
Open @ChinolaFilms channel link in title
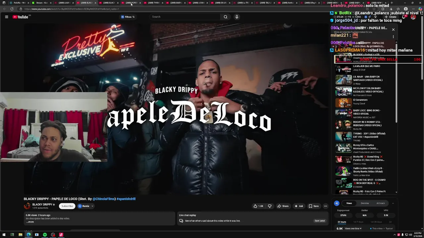coord(104,199)
